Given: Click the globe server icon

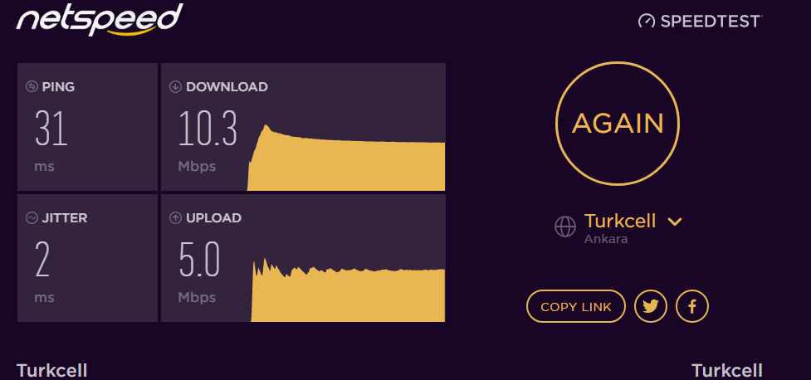Looking at the screenshot, I should coord(565,227).
